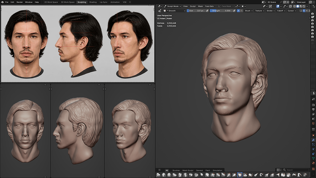316x178 pixels.
Task: Open the asset shelf hamburger menu
Action: tap(159, 170)
